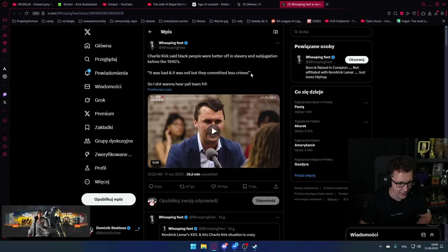The width and height of the screenshot is (448, 252).
Task: Open File Explorer from taskbar
Action: pos(203,247)
